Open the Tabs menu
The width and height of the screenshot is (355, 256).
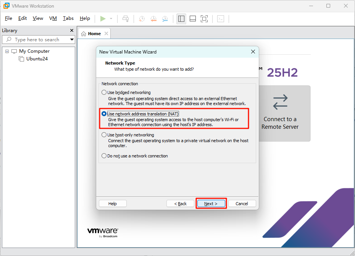pyautogui.click(x=68, y=18)
